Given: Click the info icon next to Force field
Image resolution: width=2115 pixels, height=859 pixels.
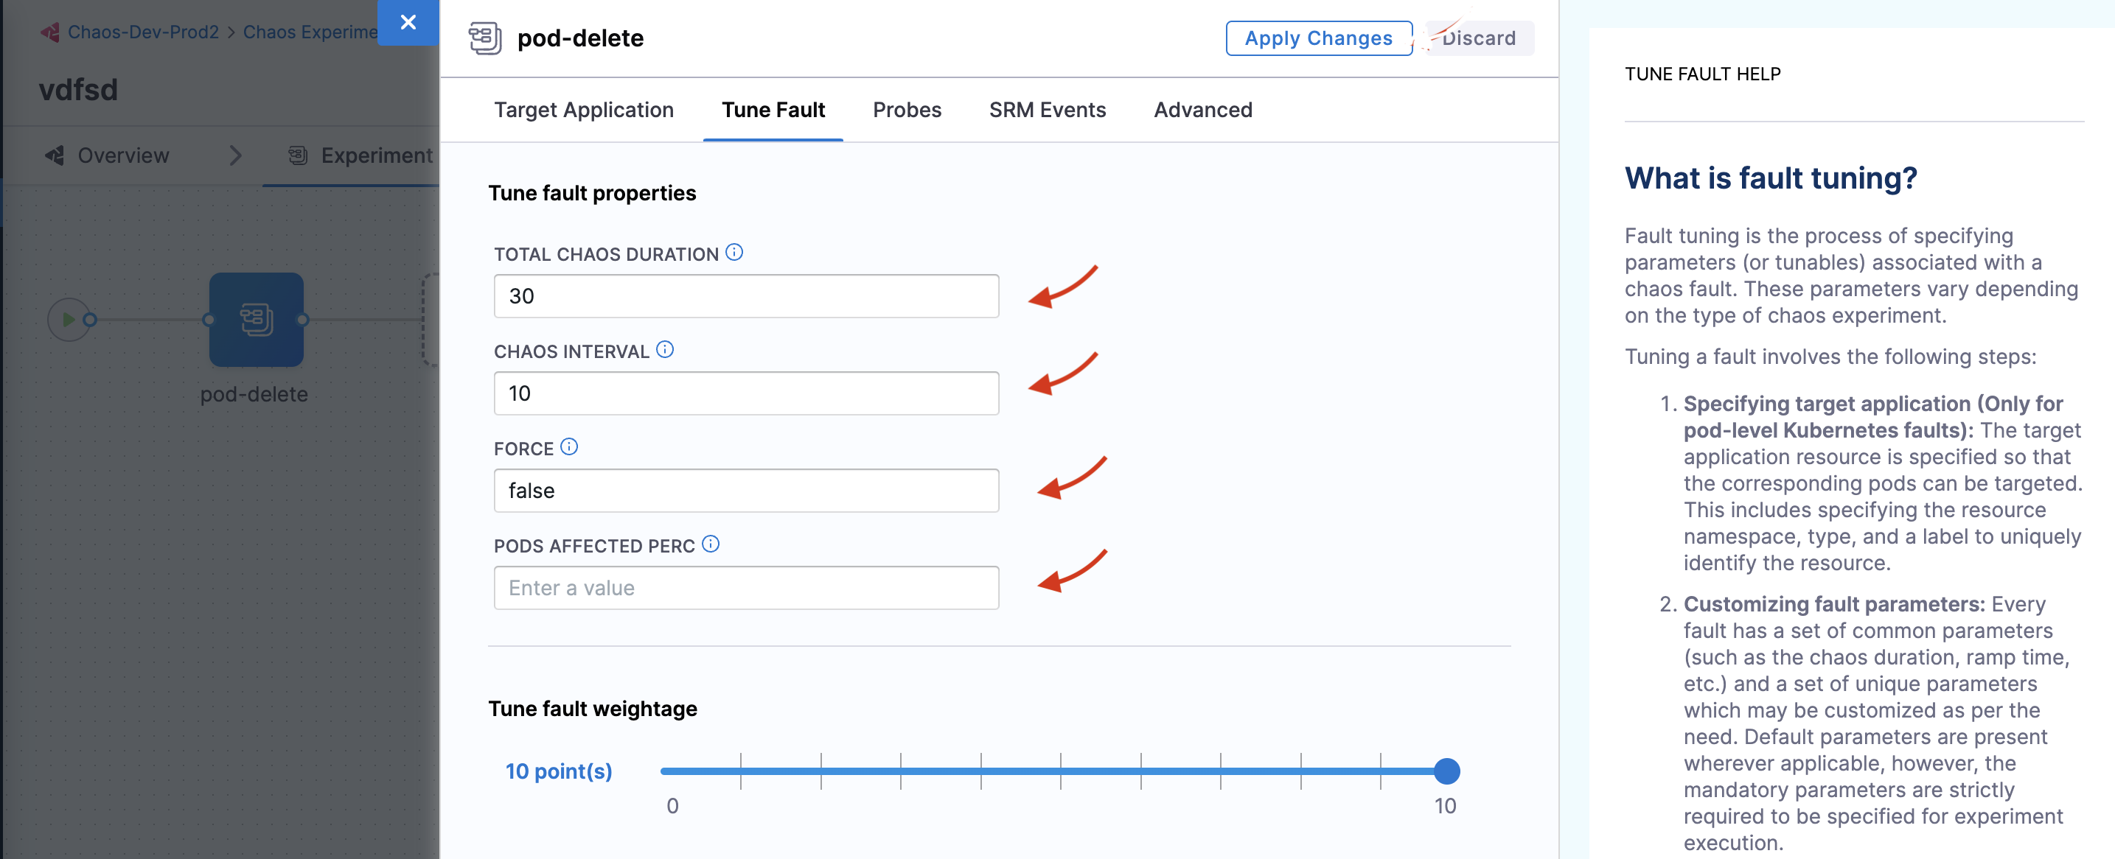Looking at the screenshot, I should [571, 445].
